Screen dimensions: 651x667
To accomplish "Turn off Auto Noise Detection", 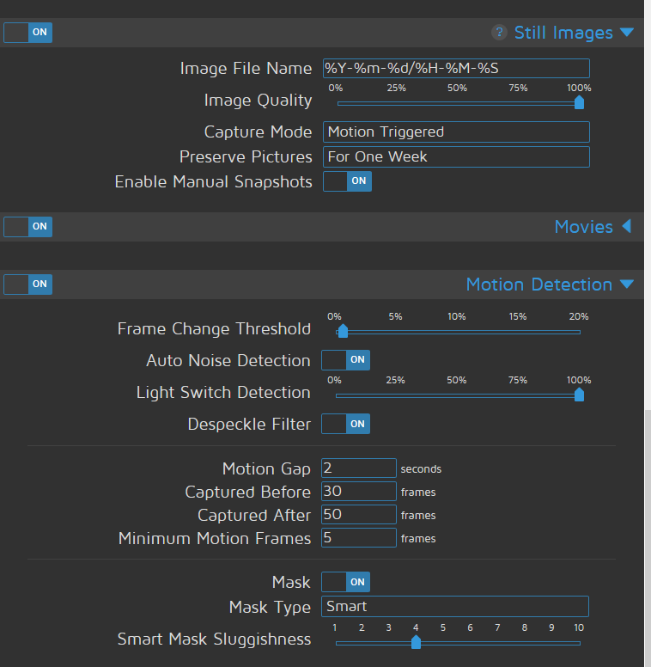I will point(346,360).
